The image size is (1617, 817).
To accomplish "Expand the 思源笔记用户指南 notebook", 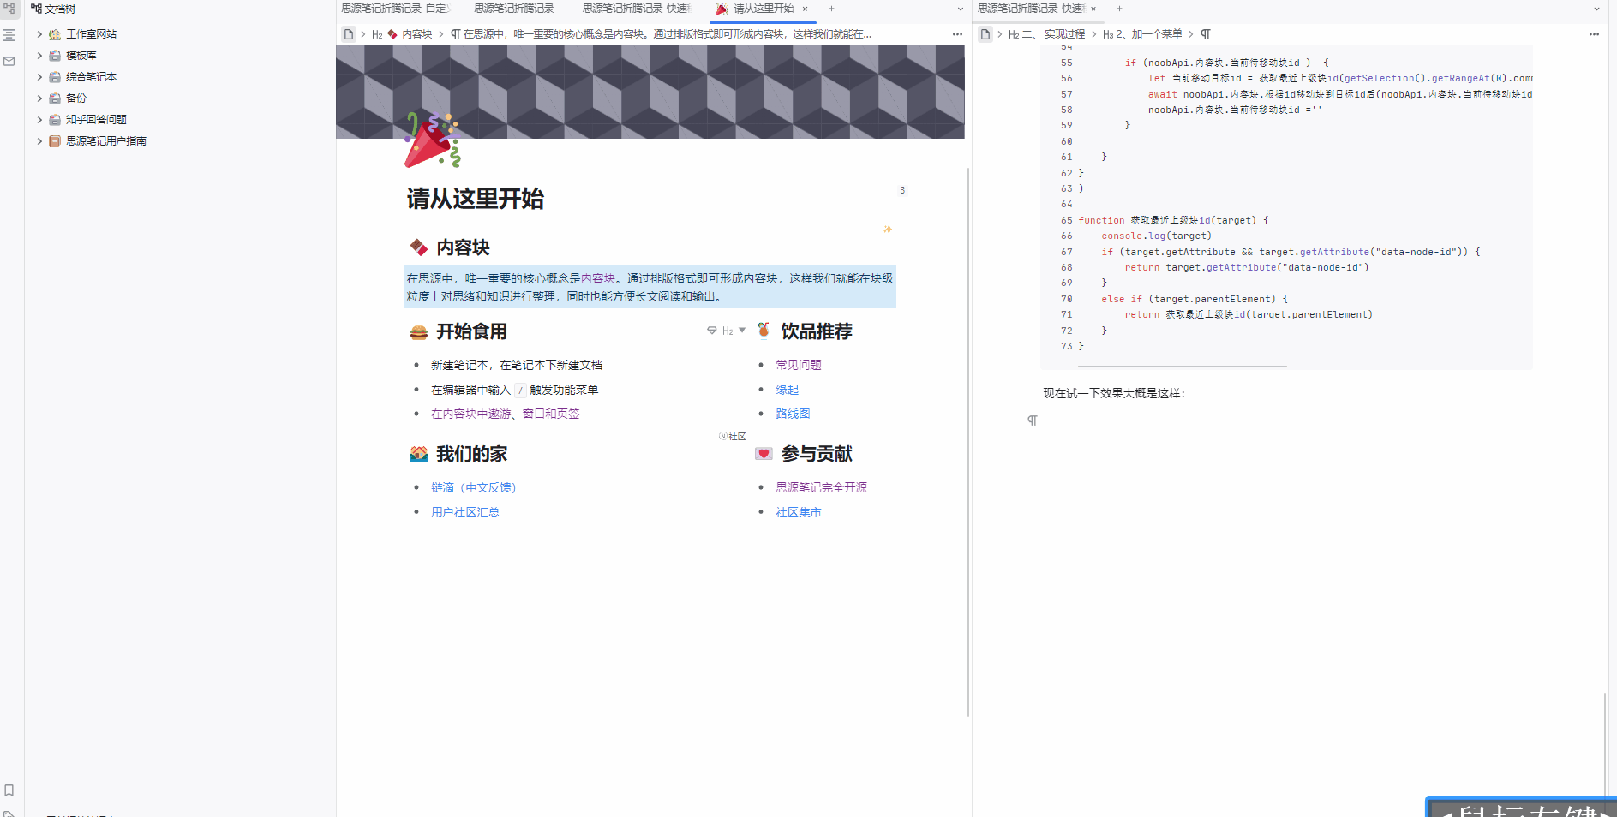I will point(39,140).
